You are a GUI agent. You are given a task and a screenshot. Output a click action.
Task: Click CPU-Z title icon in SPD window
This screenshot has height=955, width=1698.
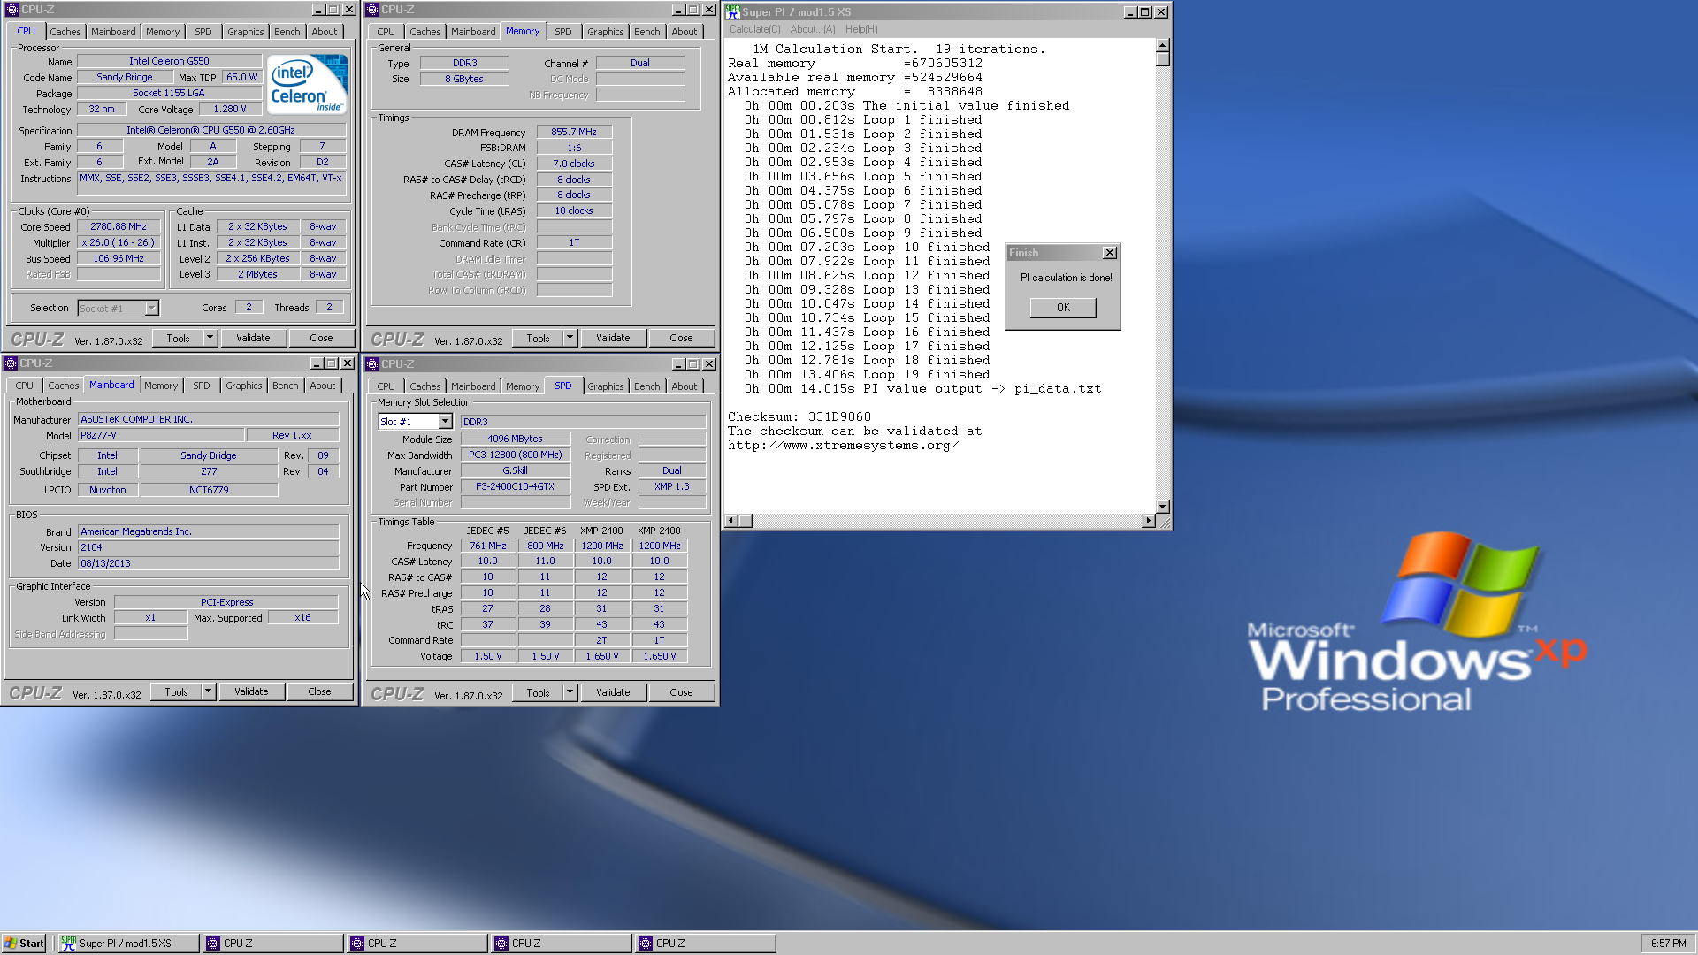372,364
